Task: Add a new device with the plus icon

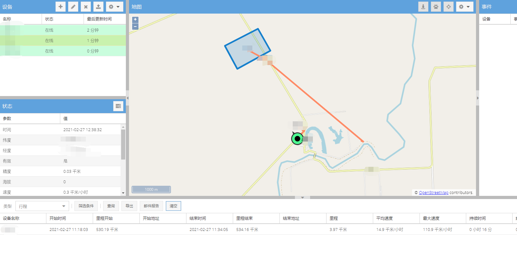Action: click(x=61, y=7)
